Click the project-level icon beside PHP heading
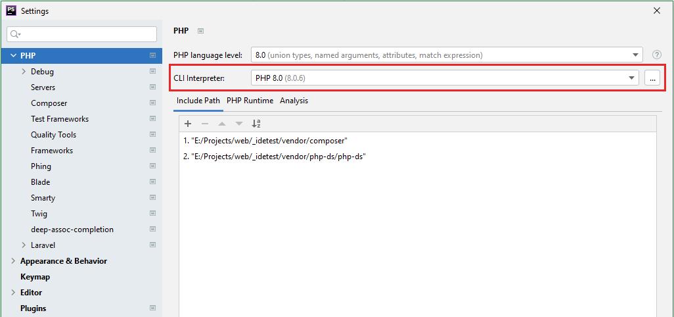 [x=201, y=31]
